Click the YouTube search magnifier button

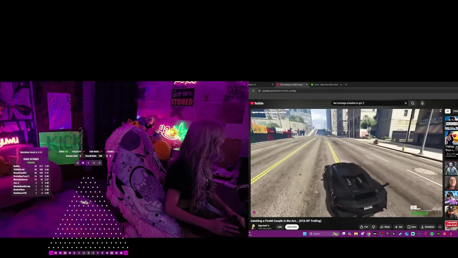point(413,103)
